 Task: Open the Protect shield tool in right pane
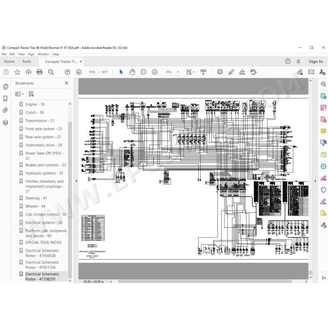(x=323, y=190)
